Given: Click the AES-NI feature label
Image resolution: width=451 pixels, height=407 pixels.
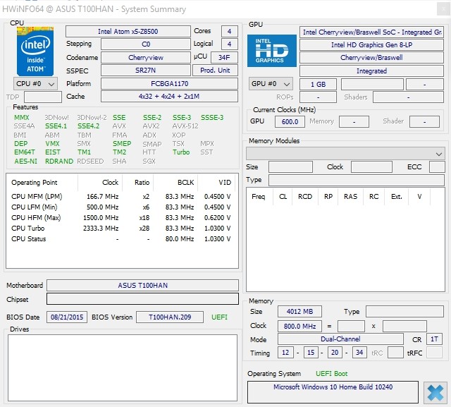Looking at the screenshot, I should [x=26, y=162].
